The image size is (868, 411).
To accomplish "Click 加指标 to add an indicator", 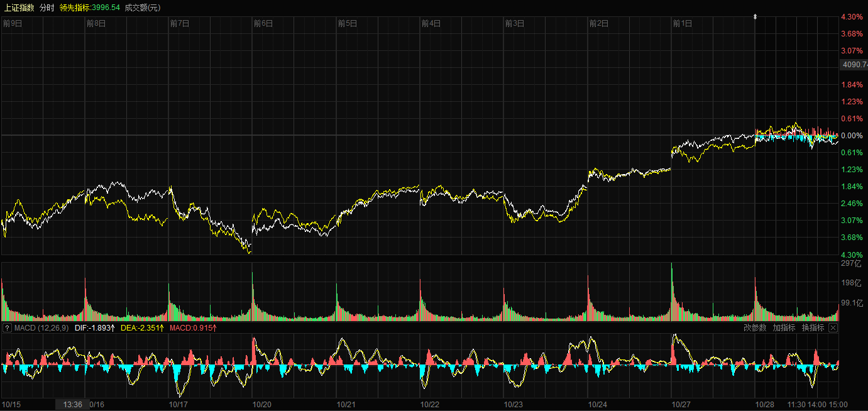I will tap(784, 328).
